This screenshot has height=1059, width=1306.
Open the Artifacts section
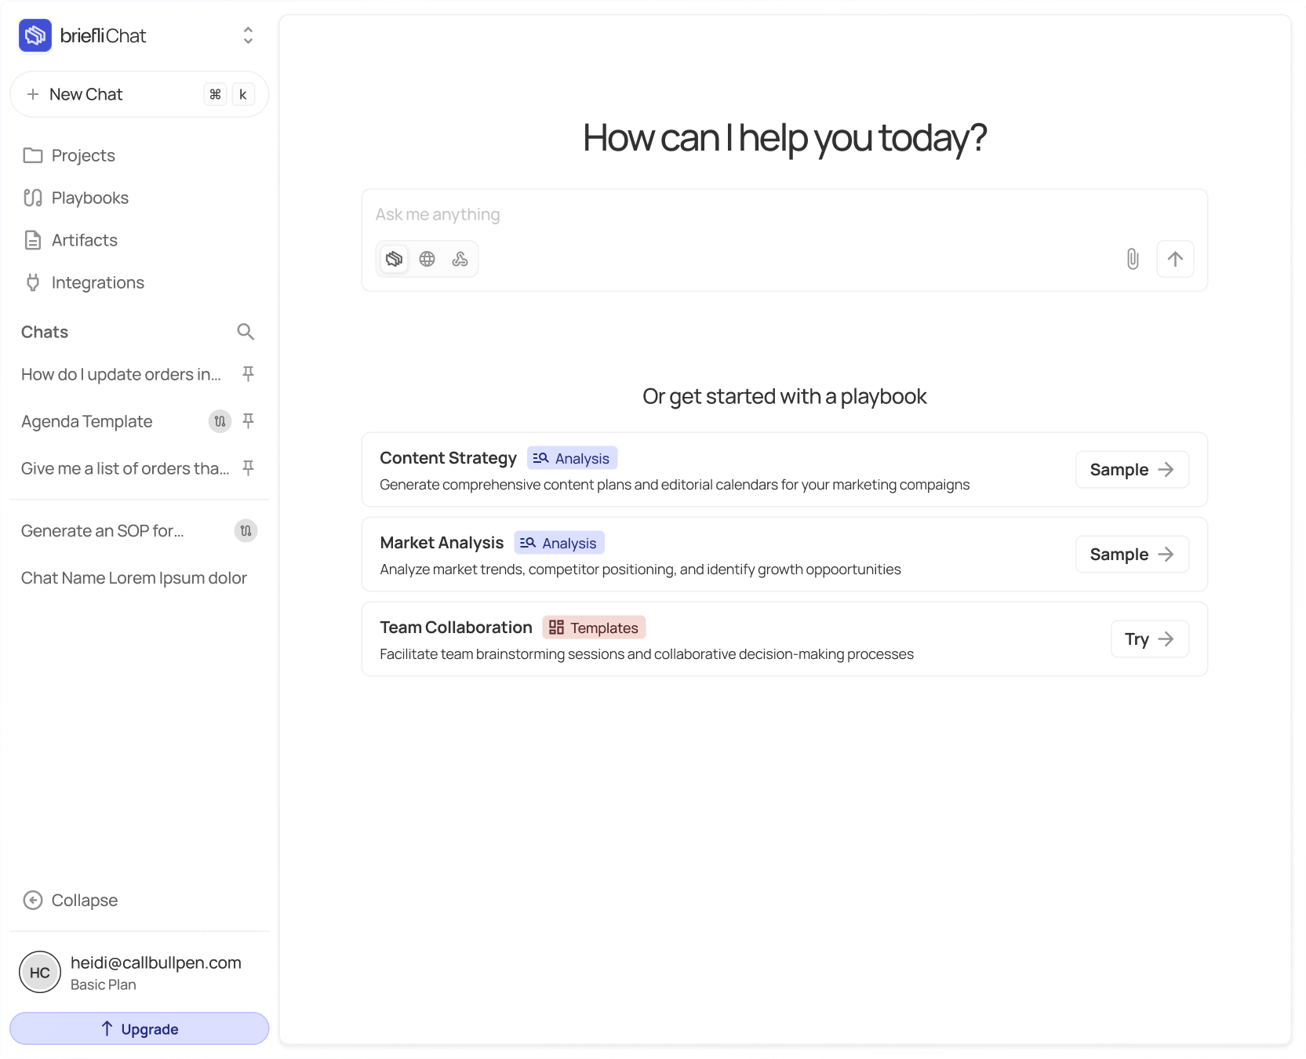coord(84,240)
